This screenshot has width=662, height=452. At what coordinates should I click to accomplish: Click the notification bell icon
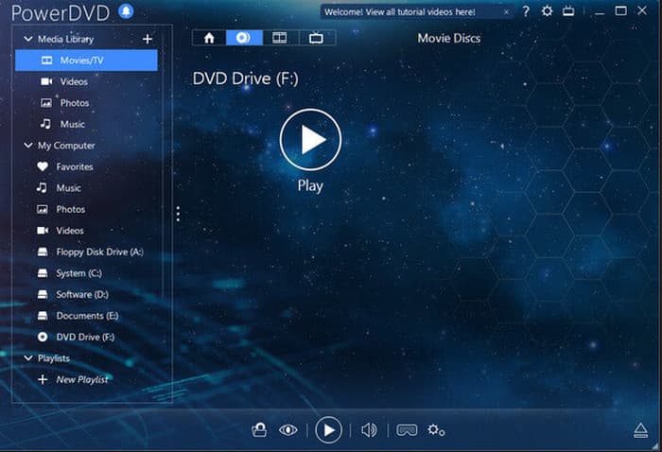(126, 11)
